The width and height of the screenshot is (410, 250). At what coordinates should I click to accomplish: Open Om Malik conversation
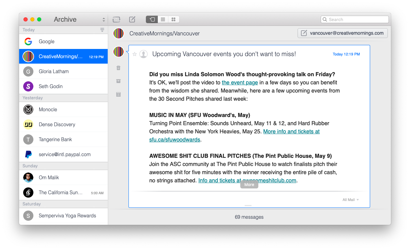[x=63, y=178]
